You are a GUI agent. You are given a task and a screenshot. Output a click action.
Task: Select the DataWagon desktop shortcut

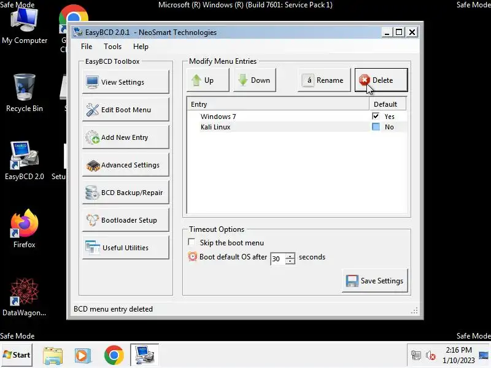tap(24, 297)
